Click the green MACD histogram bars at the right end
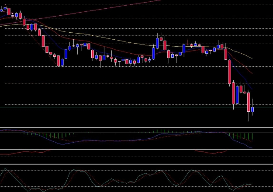 coord(241,136)
